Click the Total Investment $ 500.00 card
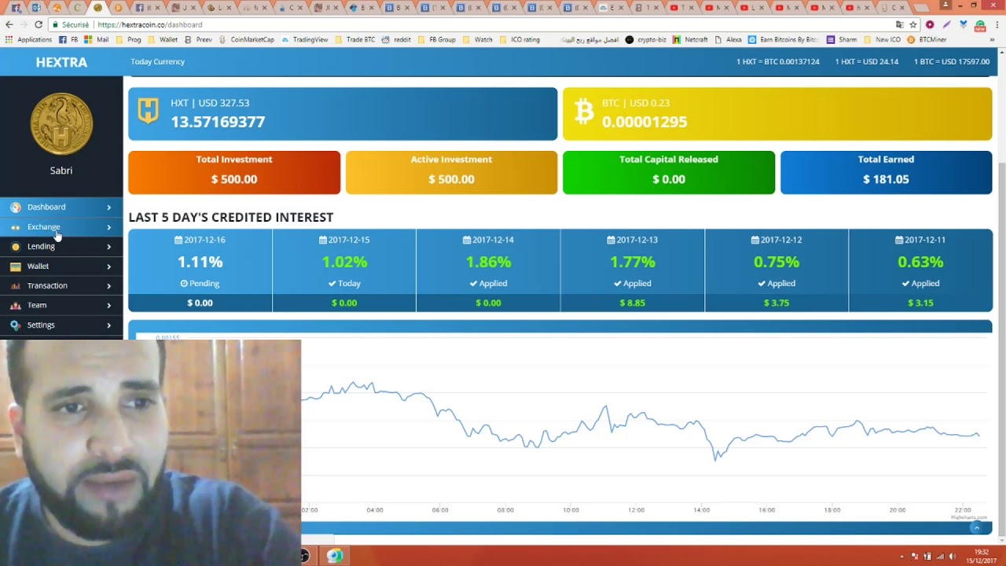The height and width of the screenshot is (566, 1006). pos(234,172)
